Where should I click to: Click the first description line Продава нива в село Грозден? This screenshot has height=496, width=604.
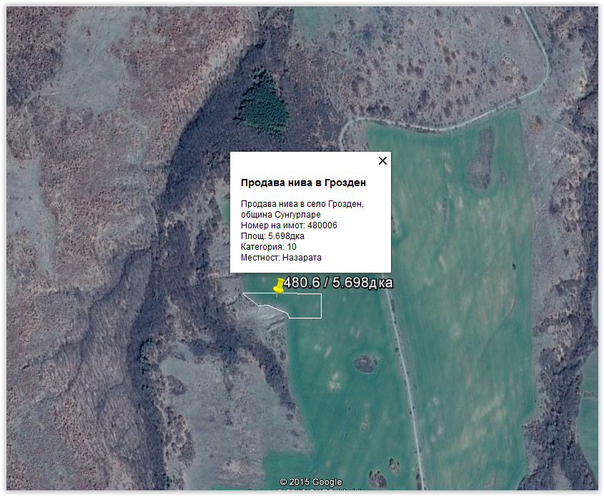click(302, 204)
